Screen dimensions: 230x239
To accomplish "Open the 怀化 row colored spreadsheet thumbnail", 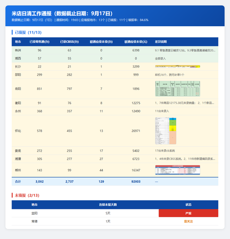I will tap(166, 131).
